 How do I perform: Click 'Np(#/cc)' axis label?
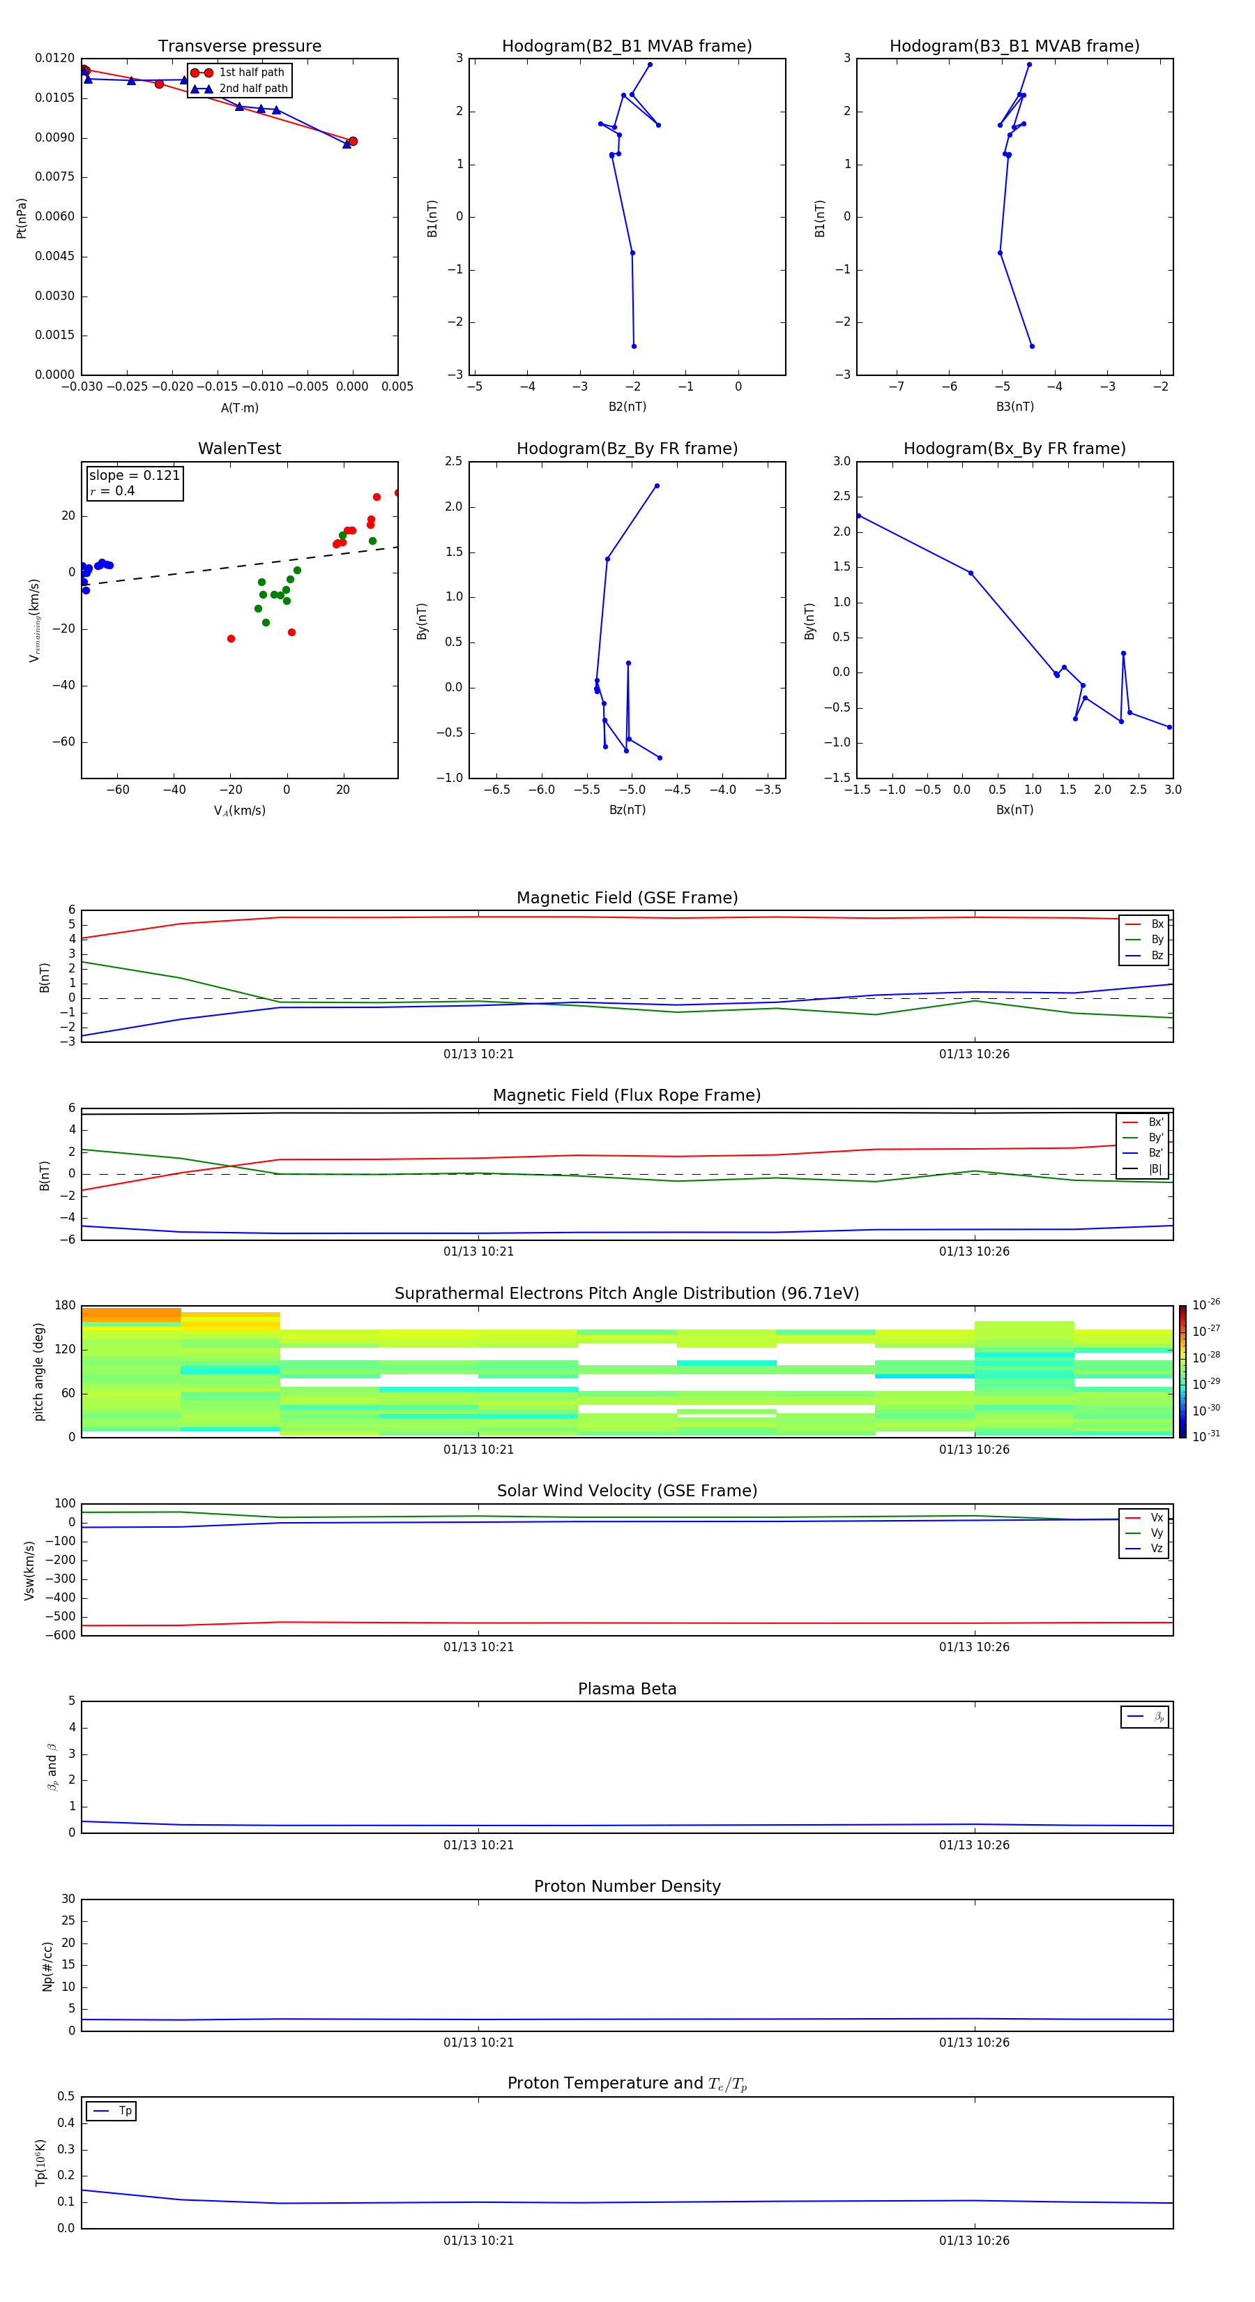pyautogui.click(x=47, y=1966)
